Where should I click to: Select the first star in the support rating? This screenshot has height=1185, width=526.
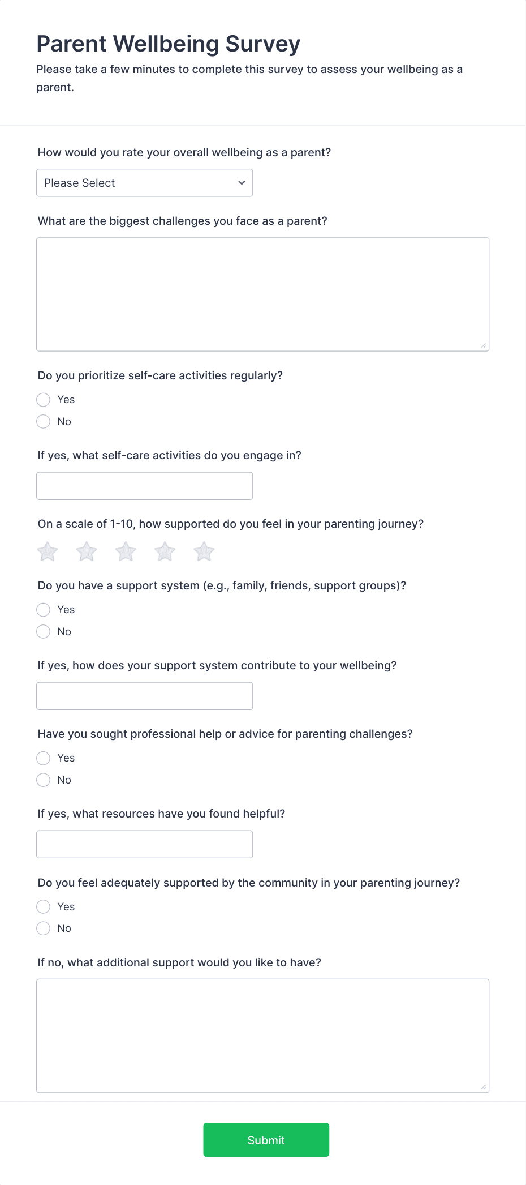(x=47, y=551)
